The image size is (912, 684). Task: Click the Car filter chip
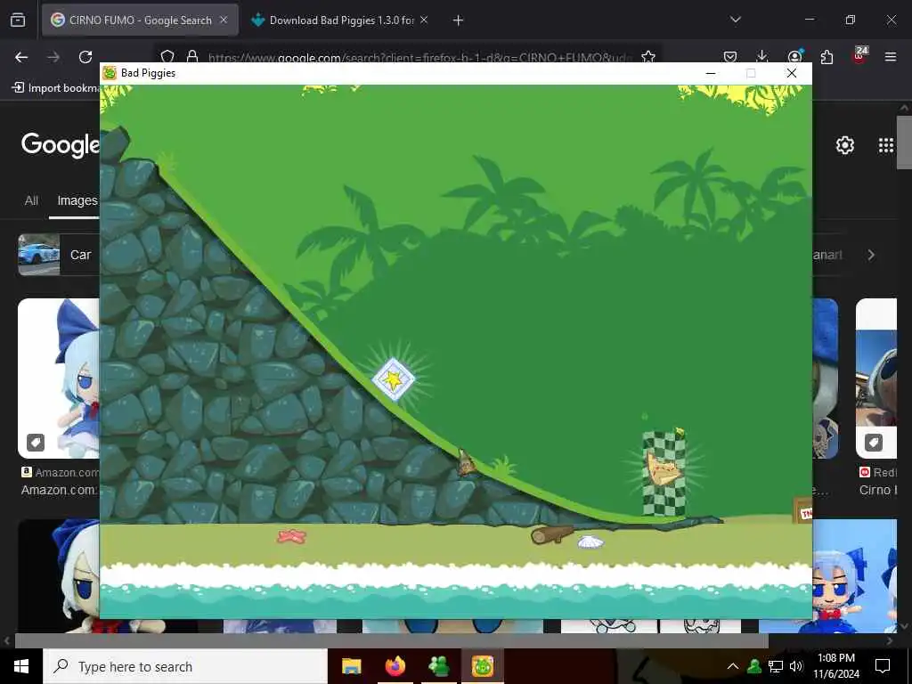58,255
